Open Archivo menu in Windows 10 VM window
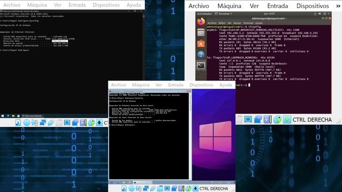Image resolution: width=342 pixels, height=192 pixels. 12,5
